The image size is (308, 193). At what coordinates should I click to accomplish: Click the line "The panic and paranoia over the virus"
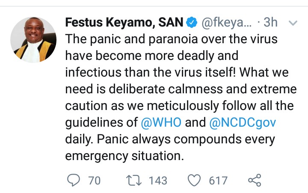171,40
